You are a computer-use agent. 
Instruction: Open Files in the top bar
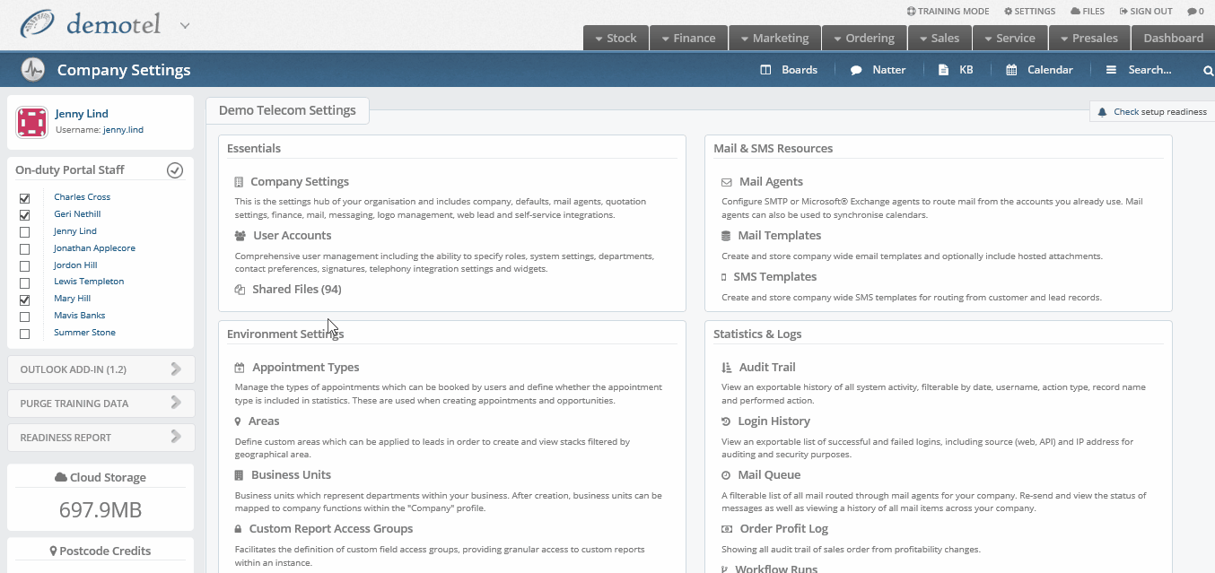(x=1088, y=12)
